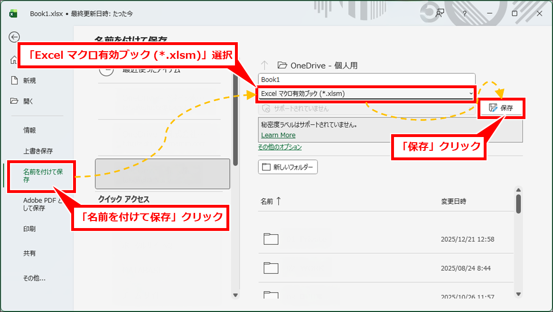Click the 名前 column sort arrow
Image resolution: width=553 pixels, height=312 pixels.
pos(279,201)
